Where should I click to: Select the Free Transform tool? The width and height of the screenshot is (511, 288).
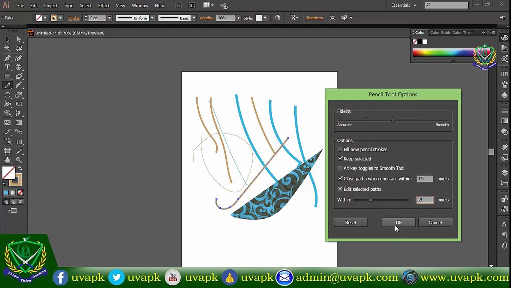tap(19, 104)
